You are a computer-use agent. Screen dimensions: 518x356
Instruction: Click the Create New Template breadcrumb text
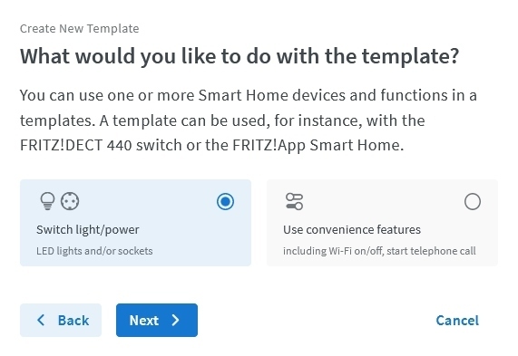(x=80, y=29)
